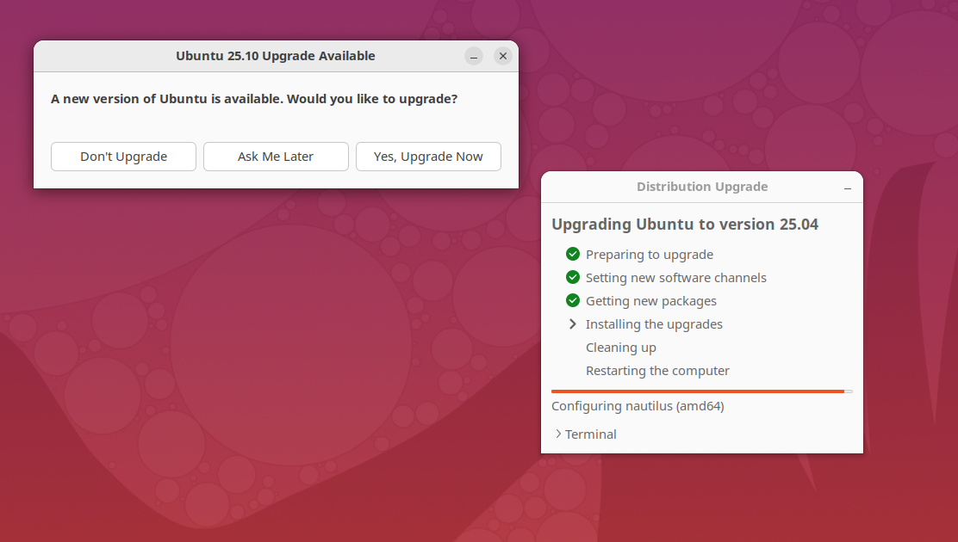958x542 pixels.
Task: Click the Upgrading Ubuntu to version 25.04 heading
Action: [685, 225]
